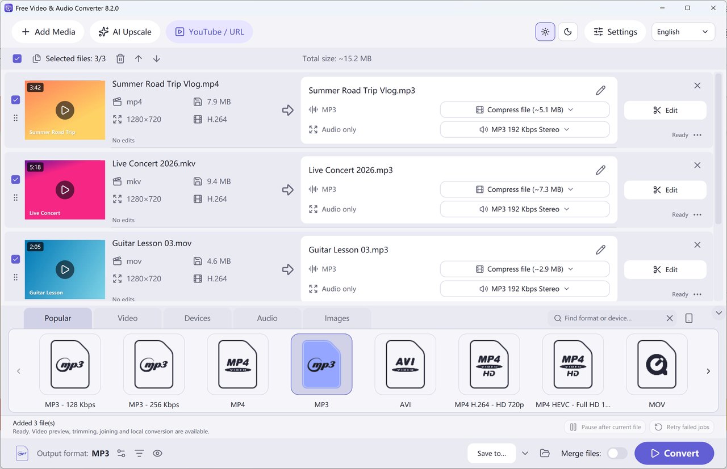Expand the Save to arrow dropdown
Viewport: 727px width, 469px height.
coord(525,453)
